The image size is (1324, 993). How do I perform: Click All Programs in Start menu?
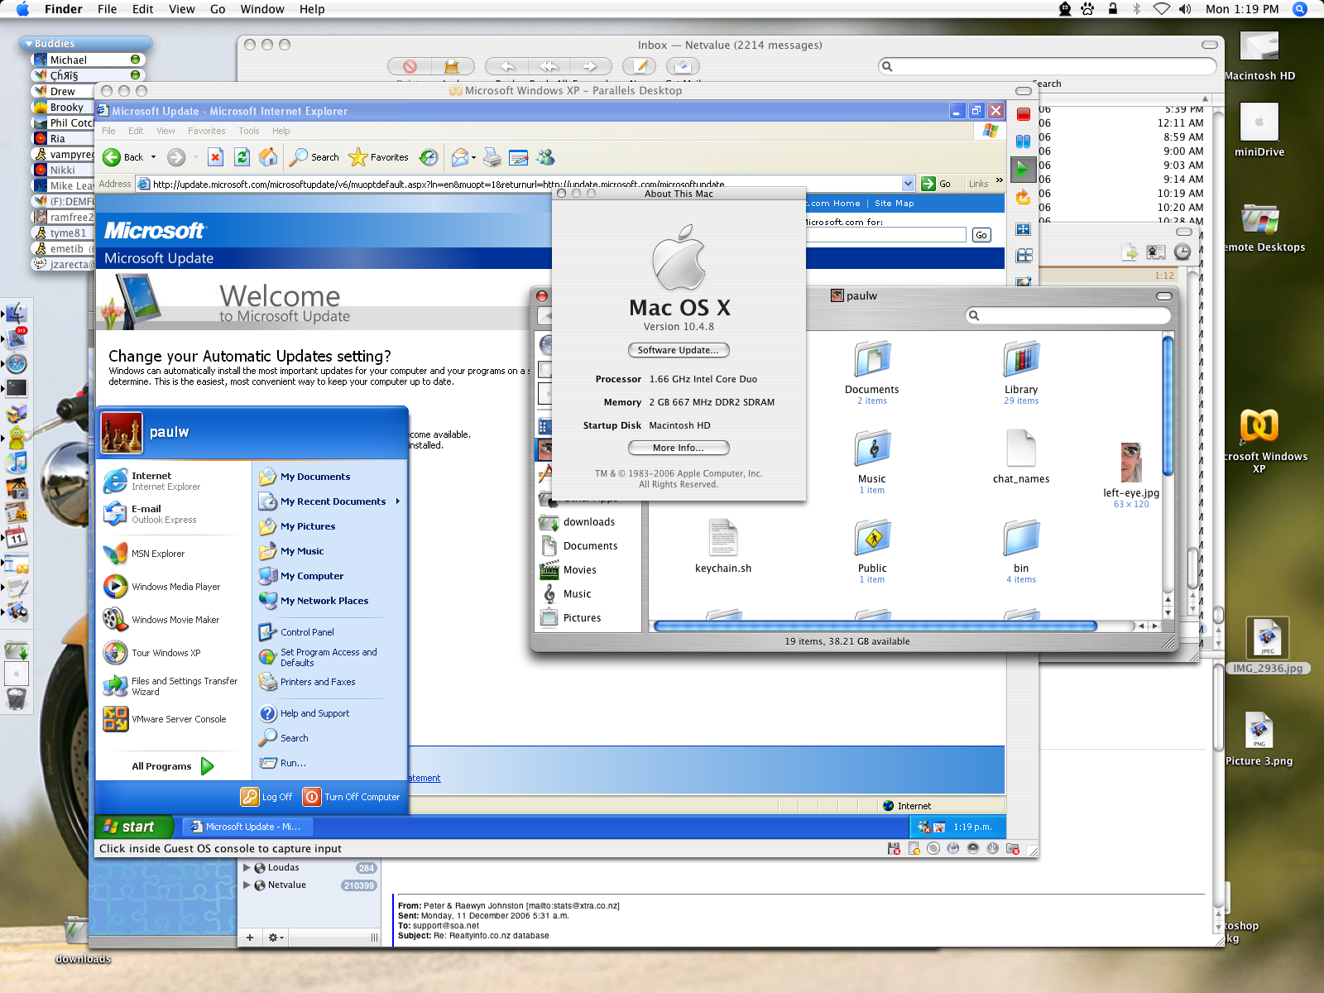(x=173, y=766)
